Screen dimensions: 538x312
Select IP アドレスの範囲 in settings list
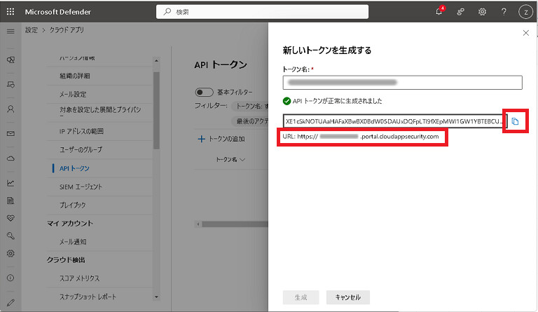pos(81,131)
